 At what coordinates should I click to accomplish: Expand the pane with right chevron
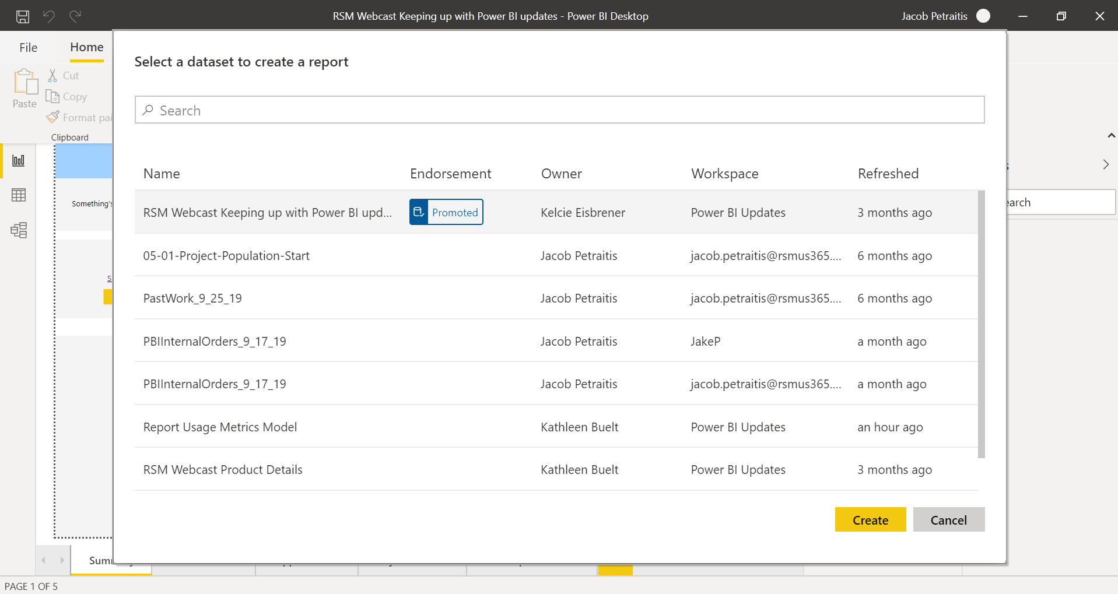1106,164
